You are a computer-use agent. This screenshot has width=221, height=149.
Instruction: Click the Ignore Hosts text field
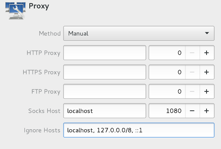[x=139, y=130]
